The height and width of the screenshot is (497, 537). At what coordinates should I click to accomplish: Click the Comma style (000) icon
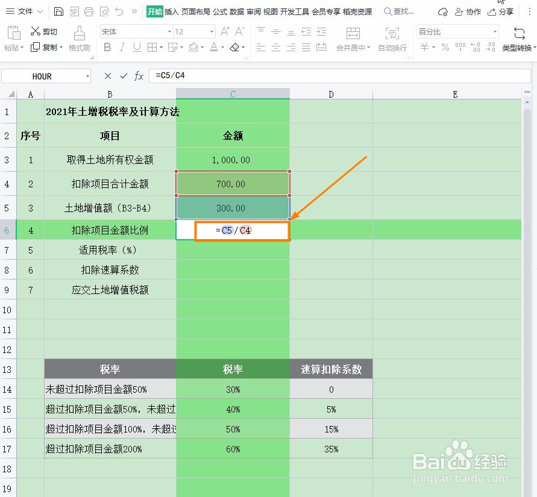click(460, 46)
